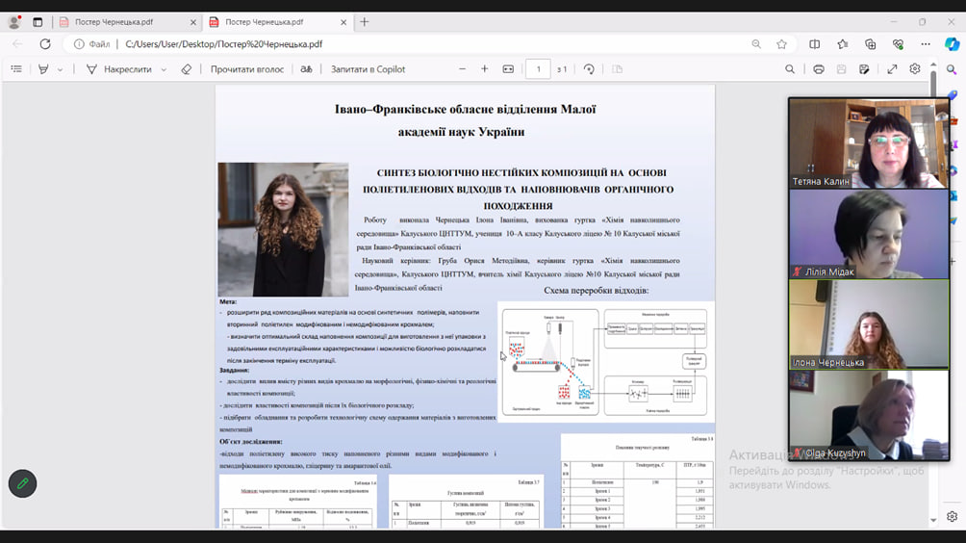Click the translate icon in PDF toolbar

coord(307,69)
